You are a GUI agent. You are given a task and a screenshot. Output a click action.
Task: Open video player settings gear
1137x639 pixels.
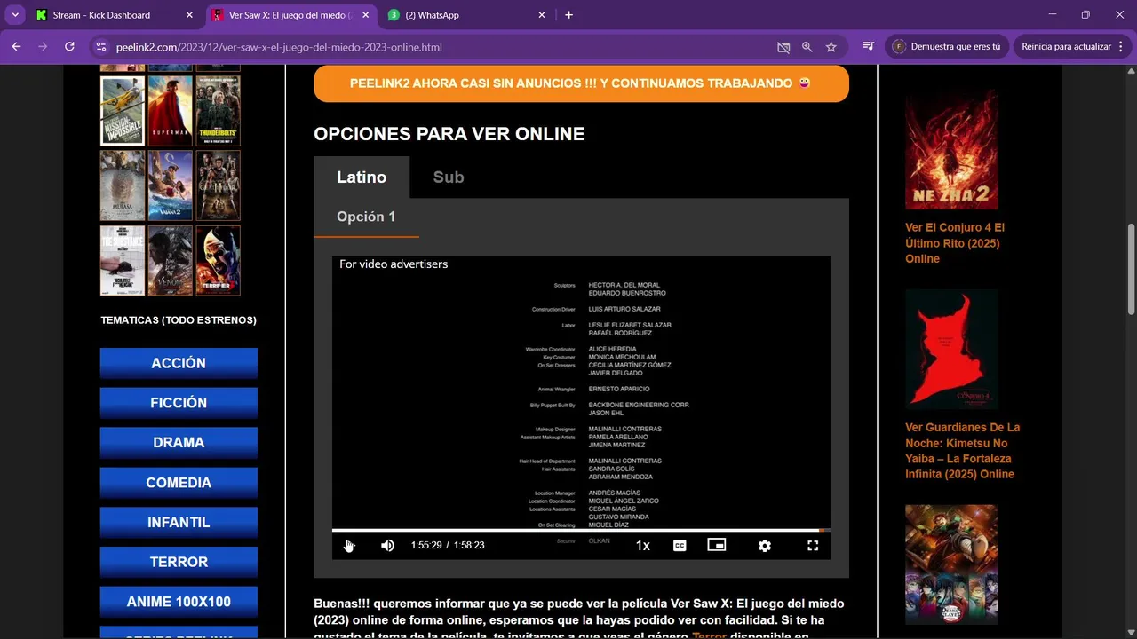(765, 546)
